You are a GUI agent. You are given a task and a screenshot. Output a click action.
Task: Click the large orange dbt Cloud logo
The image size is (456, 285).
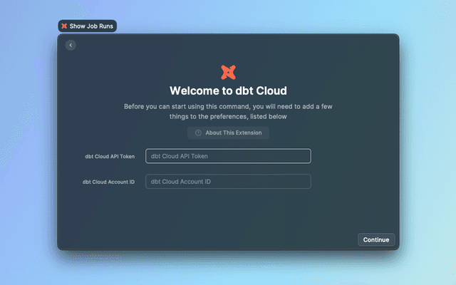[228, 71]
